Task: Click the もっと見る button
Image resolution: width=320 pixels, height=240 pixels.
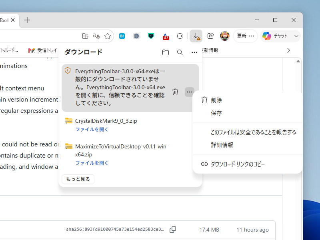Action: (78, 179)
